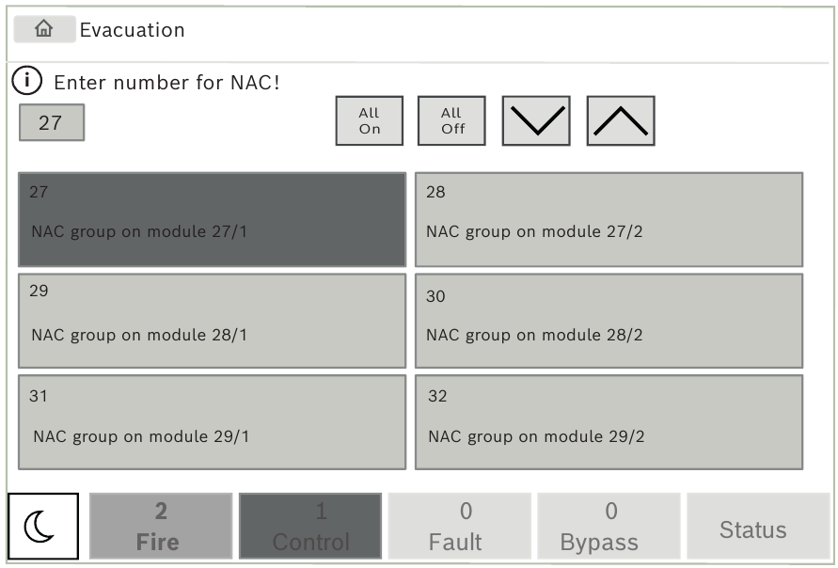
Task: Click the home icon in the title bar
Action: point(44,29)
